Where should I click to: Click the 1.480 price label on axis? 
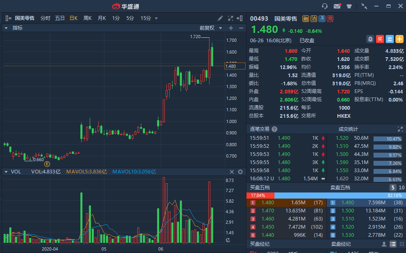pos(235,66)
